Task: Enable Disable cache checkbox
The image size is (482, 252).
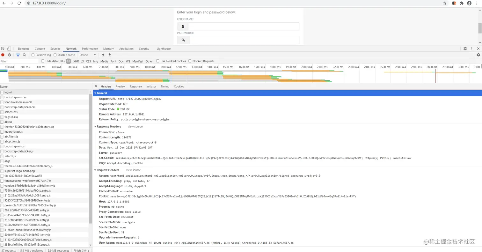Action: (x=55, y=55)
